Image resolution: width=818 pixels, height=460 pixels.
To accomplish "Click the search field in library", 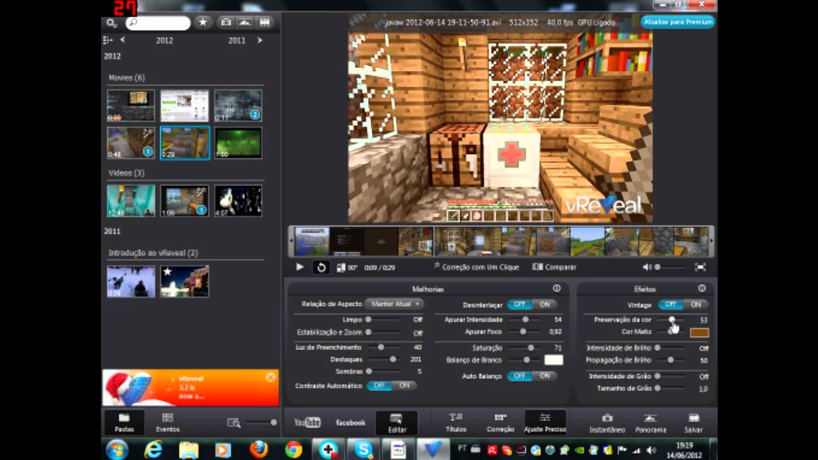I will tap(158, 23).
